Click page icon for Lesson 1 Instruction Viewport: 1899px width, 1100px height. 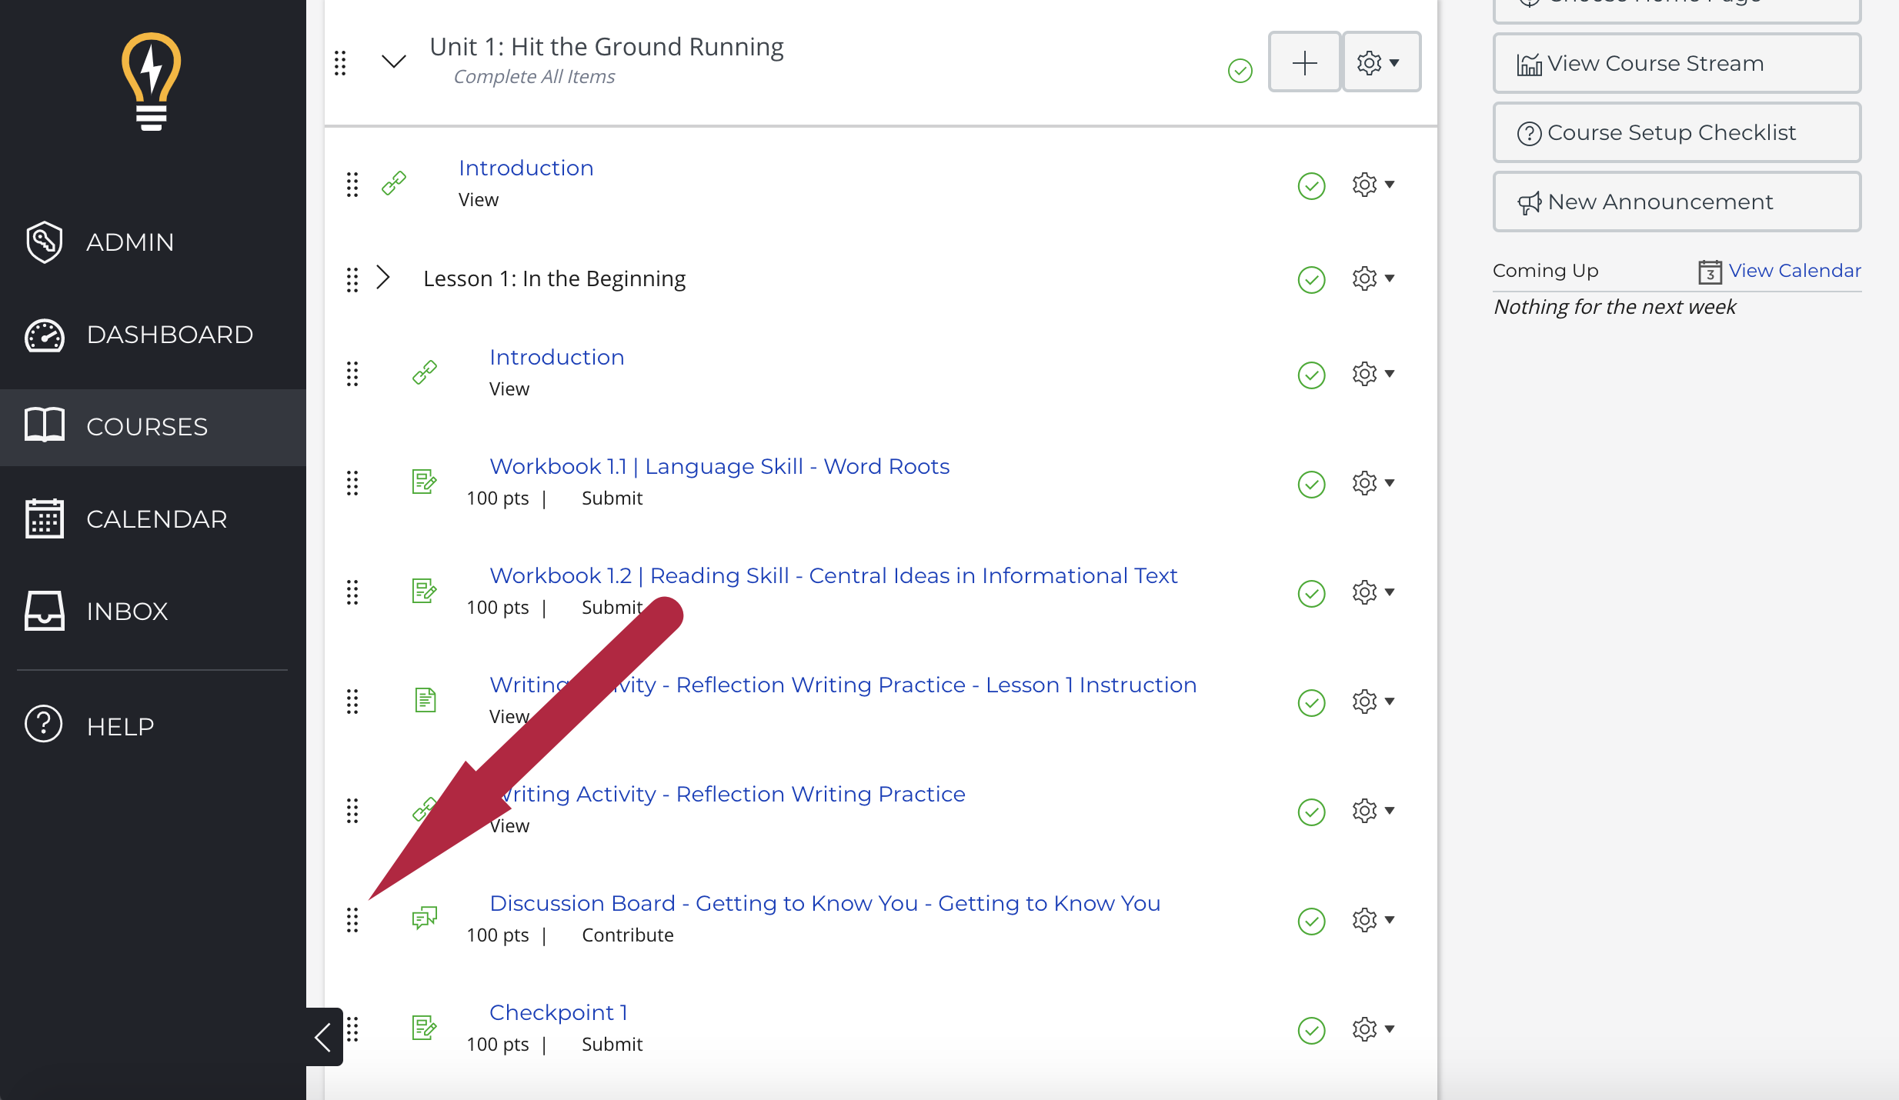pos(426,700)
